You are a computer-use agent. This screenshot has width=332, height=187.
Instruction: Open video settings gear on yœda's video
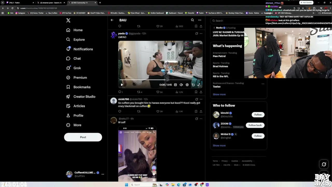click(x=187, y=85)
